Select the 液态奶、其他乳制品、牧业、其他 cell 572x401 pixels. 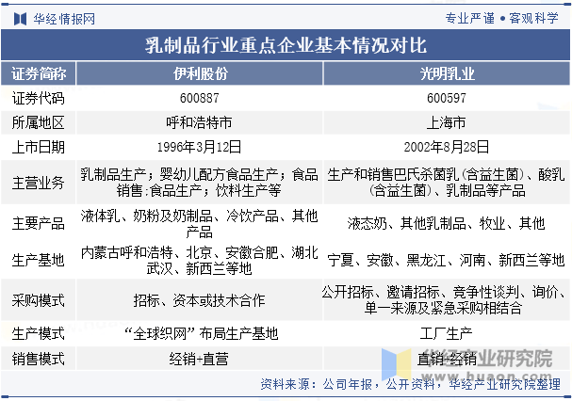(447, 223)
